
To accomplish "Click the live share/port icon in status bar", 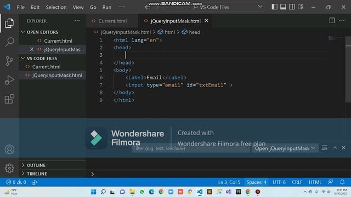I will click(35, 182).
